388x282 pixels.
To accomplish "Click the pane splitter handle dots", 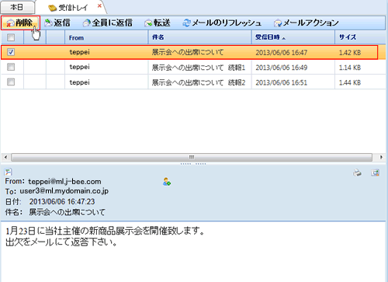I will pos(193,164).
